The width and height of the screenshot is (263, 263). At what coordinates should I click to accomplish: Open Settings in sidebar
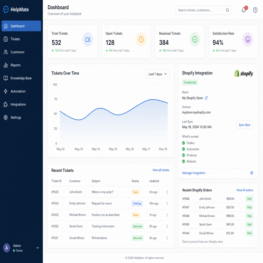(21, 117)
